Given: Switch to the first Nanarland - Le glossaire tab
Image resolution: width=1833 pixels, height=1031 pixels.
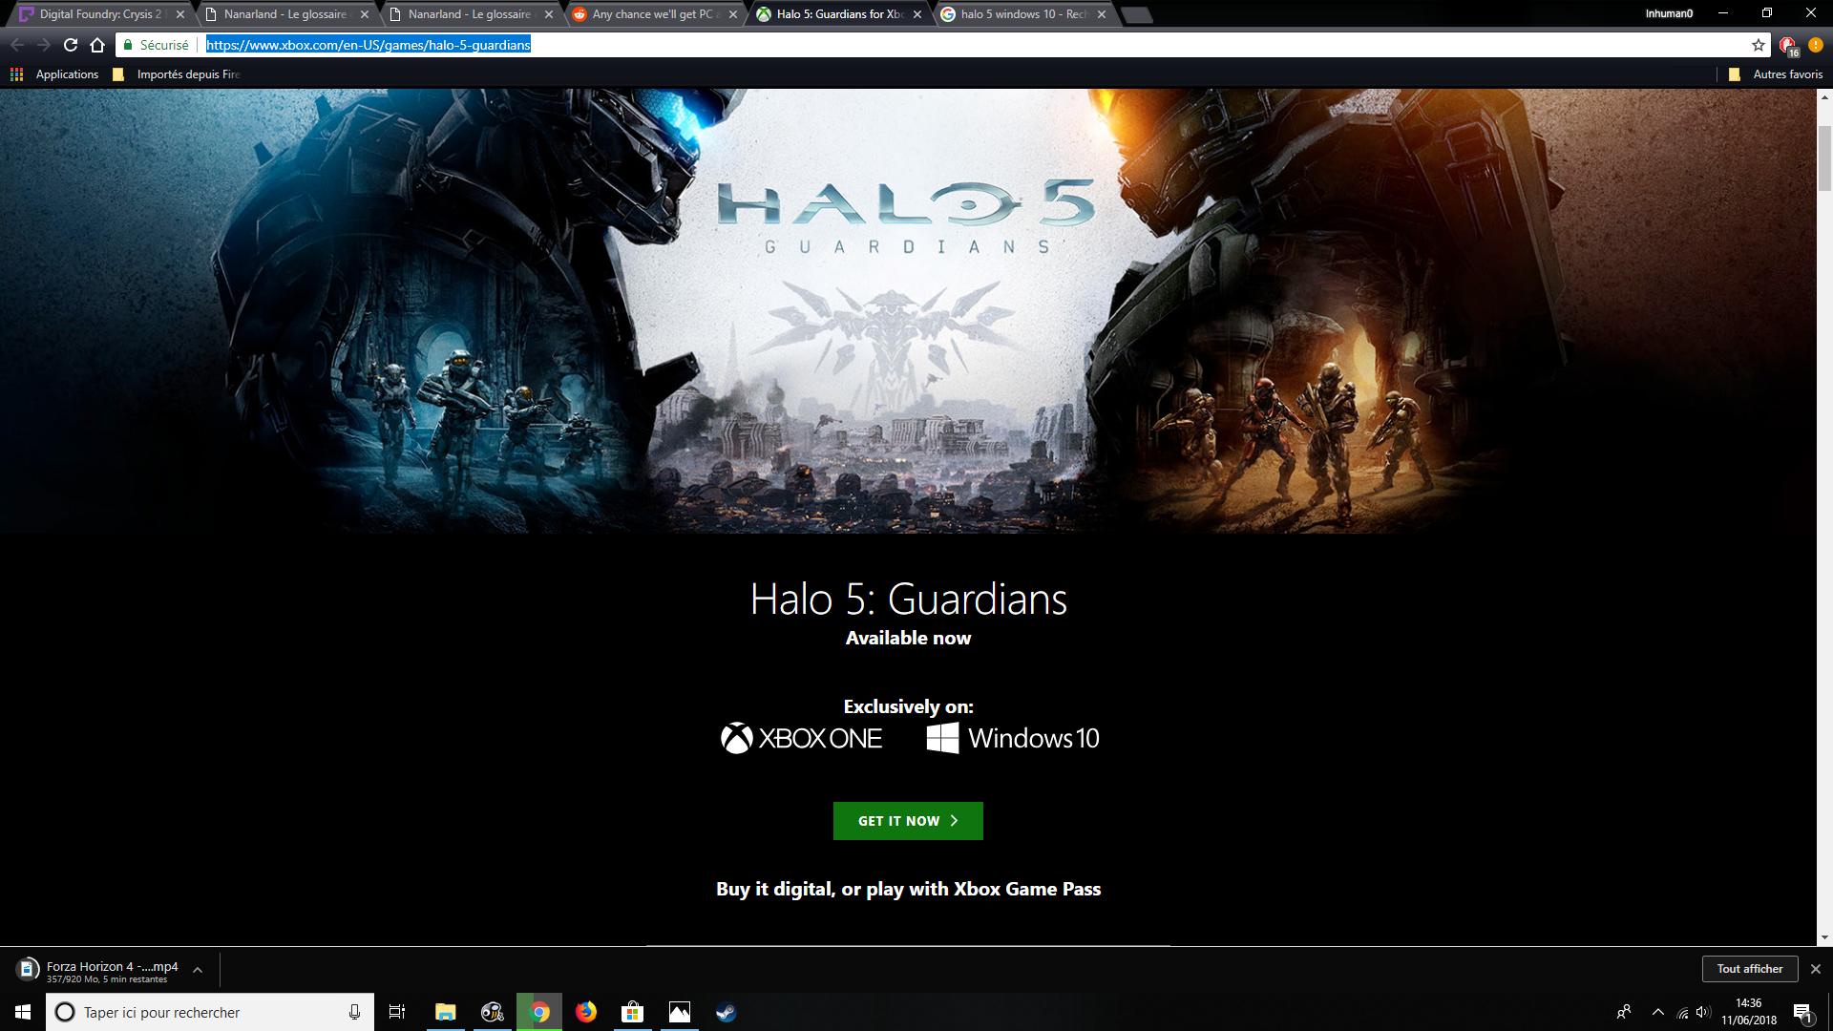Looking at the screenshot, I should pos(285,14).
